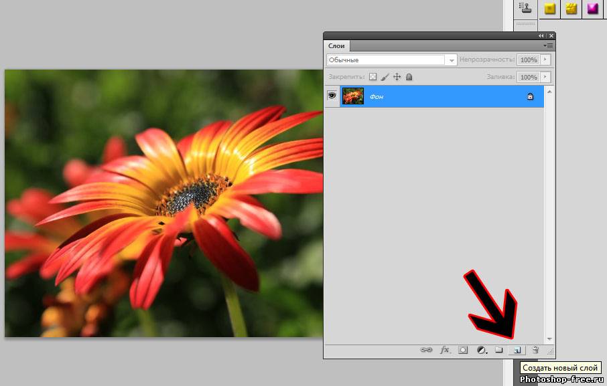
Task: Open the Заливка fill slider arrow
Action: click(546, 78)
